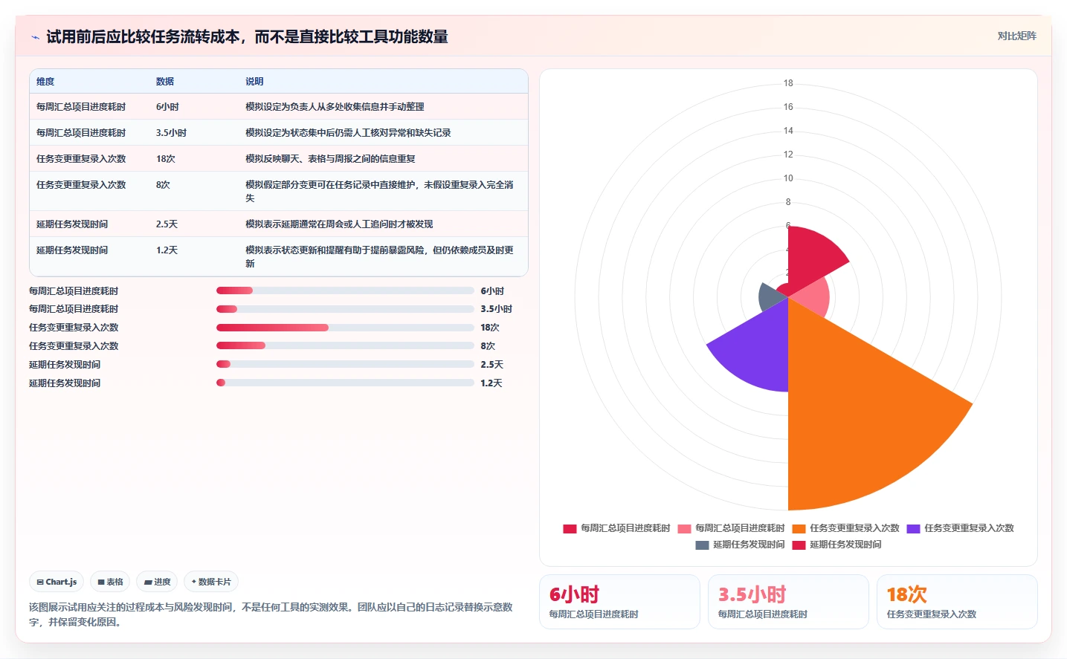
Task: Click the progress bar labeled 2.5天
Action: pyautogui.click(x=345, y=364)
